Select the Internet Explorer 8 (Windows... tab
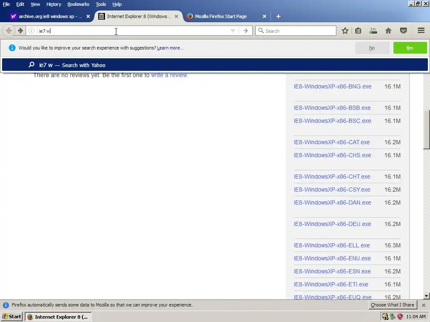The image size is (430, 322). pos(139,16)
